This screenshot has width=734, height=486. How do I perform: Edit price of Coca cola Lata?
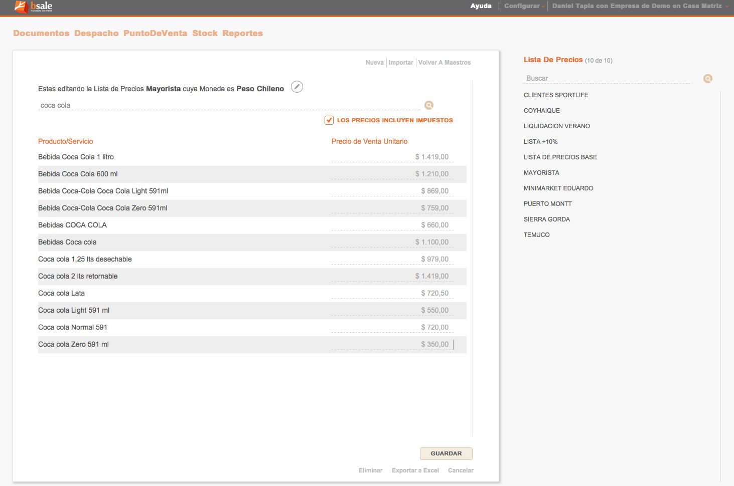[x=392, y=294]
